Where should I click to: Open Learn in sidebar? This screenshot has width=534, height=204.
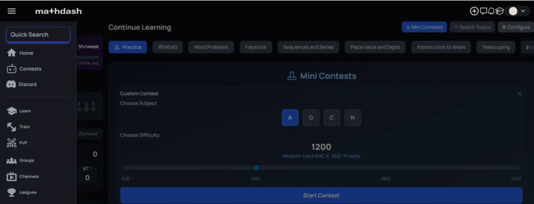coord(19,111)
